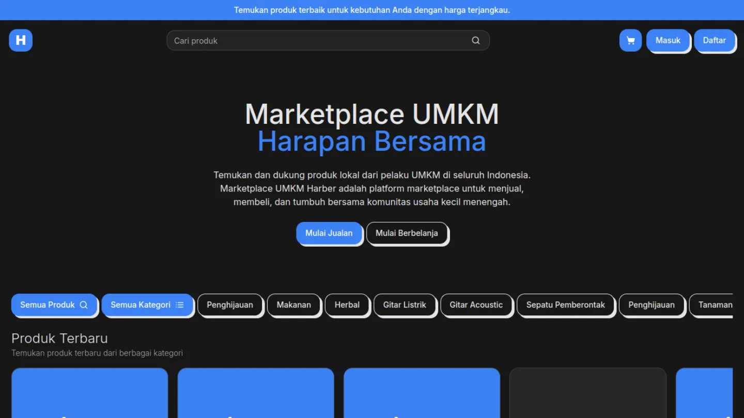Click the search magnifier icon in search bar
This screenshot has width=744, height=418.
pos(476,41)
